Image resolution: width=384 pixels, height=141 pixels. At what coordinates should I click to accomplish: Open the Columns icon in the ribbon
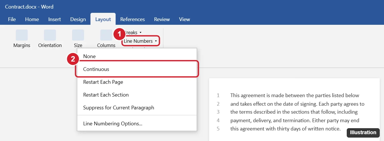coord(106,35)
